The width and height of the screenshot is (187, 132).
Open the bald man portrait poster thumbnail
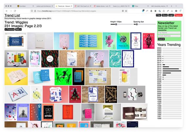pyautogui.click(x=23, y=112)
